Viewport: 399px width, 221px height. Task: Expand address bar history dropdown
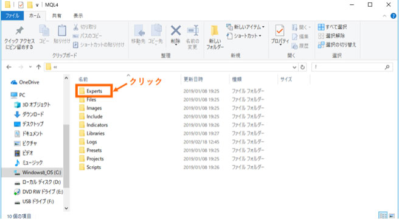click(294, 68)
